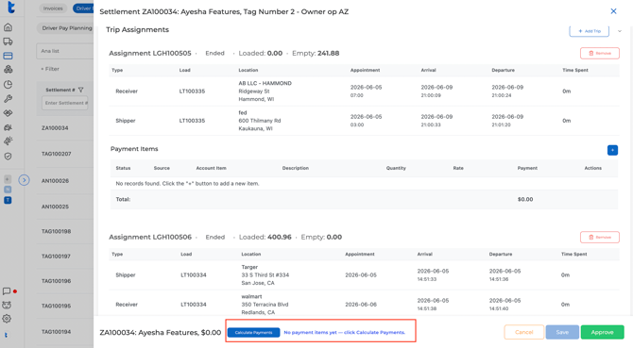The width and height of the screenshot is (633, 348).
Task: Click the Assignment LGH100505 heading
Action: point(150,53)
